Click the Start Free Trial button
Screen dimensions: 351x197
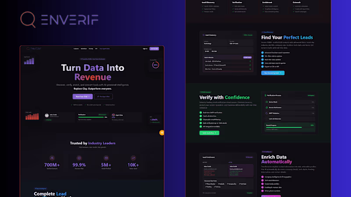[x=82, y=96]
